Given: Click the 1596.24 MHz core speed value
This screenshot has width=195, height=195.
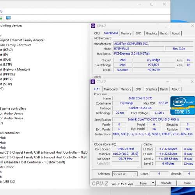Looking at the screenshot, I should tap(126, 149).
